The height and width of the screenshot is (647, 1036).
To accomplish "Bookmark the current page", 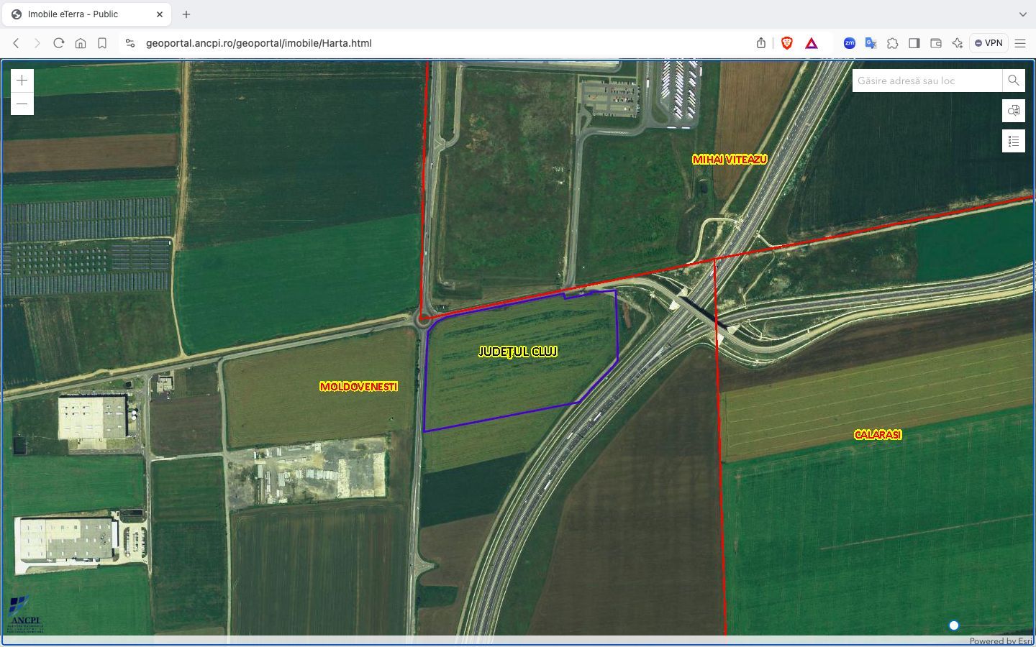I will click(102, 43).
